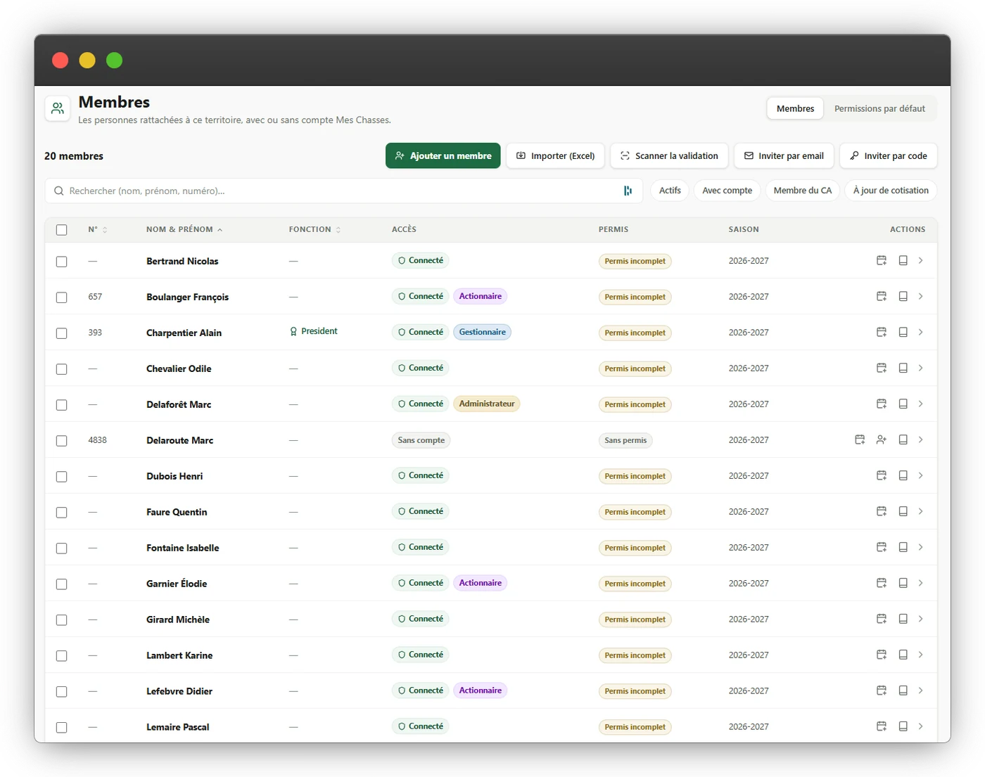Check the Delaroute Marc row checkbox
The width and height of the screenshot is (985, 777).
[x=62, y=441]
